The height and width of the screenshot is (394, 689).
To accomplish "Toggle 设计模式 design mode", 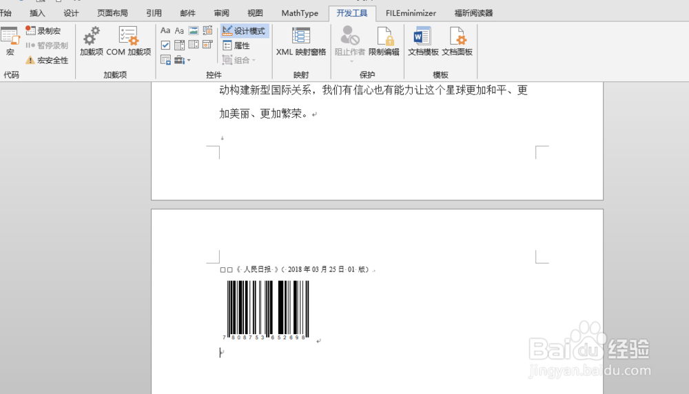I will (244, 31).
